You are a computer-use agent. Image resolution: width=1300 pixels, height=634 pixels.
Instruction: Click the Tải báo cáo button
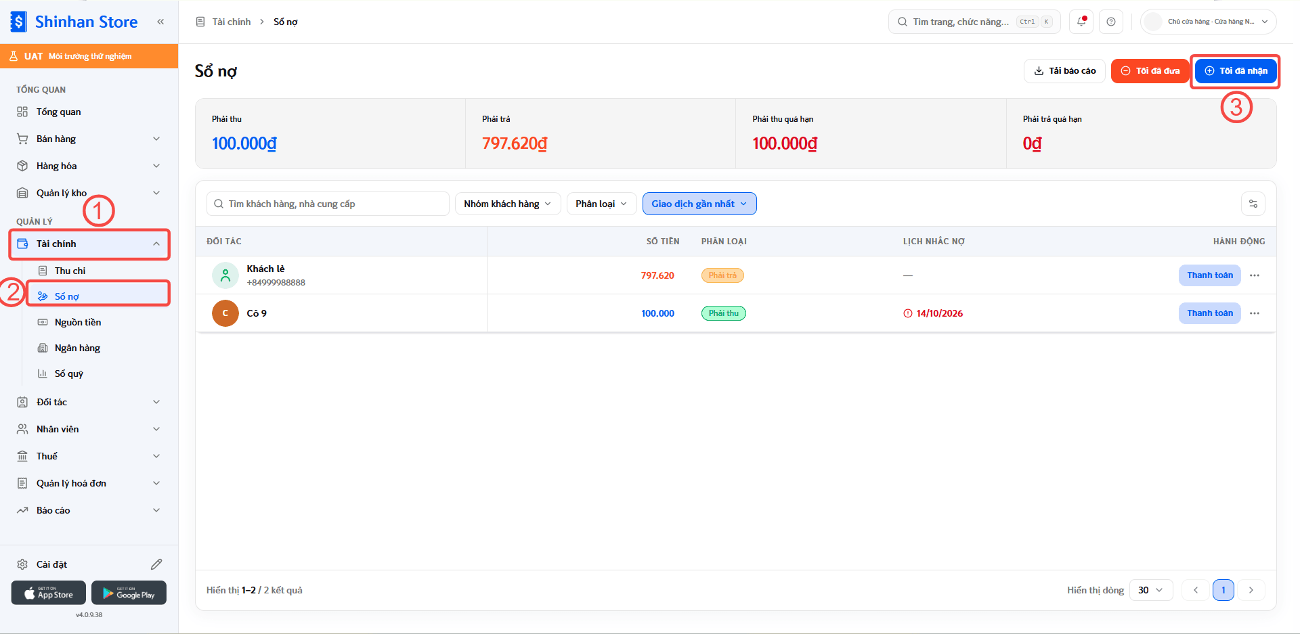[x=1064, y=71]
